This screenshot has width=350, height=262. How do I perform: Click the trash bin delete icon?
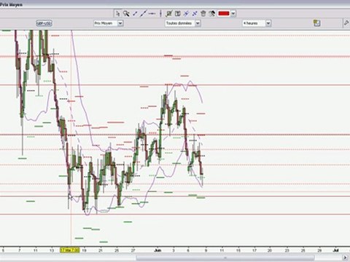point(203,14)
